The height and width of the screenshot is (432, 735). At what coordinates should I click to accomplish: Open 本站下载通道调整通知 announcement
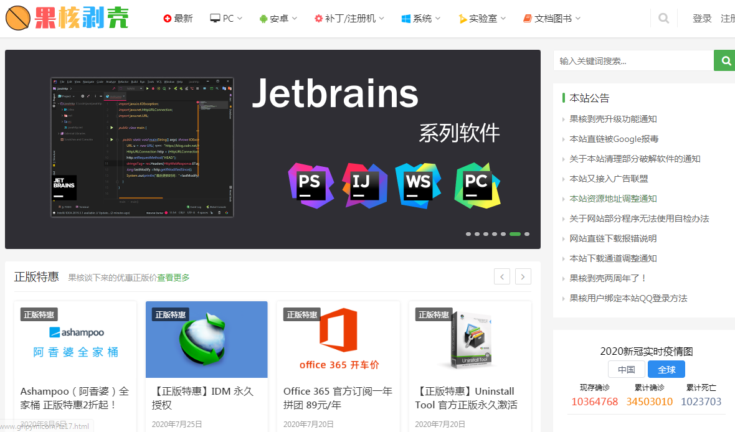tap(613, 258)
